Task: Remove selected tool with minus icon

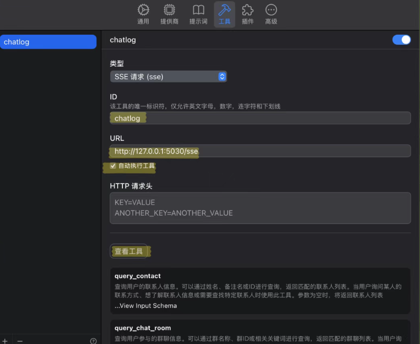Action: tap(20, 341)
